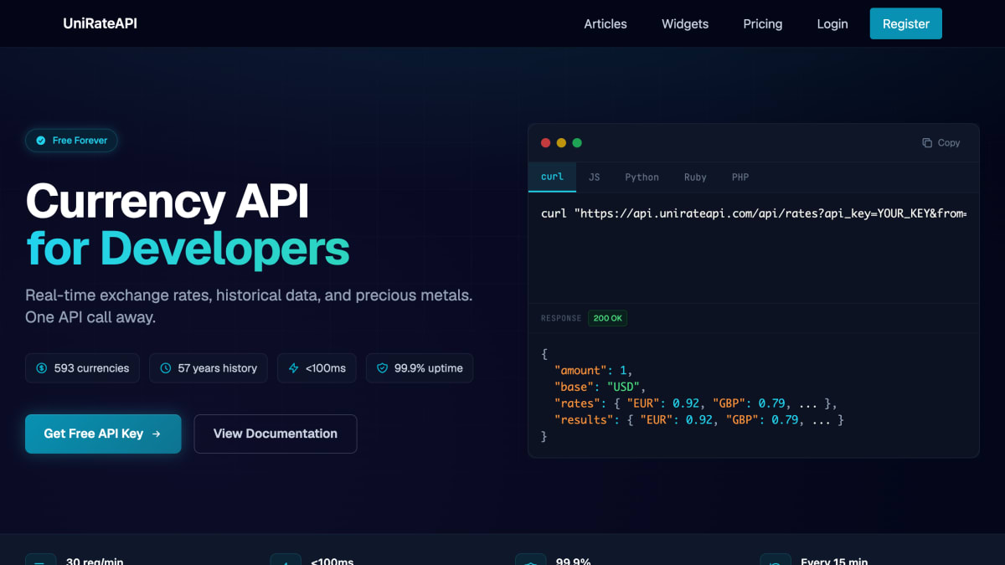The width and height of the screenshot is (1005, 565).
Task: Click the yellow dot in code window
Action: 561,143
